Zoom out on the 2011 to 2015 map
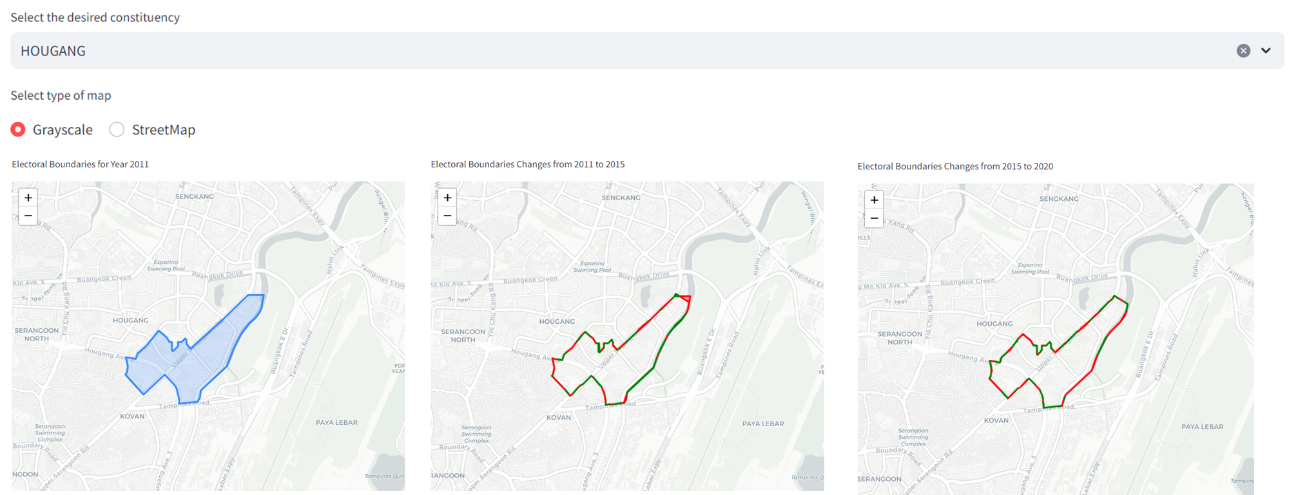The height and width of the screenshot is (495, 1289). (447, 216)
